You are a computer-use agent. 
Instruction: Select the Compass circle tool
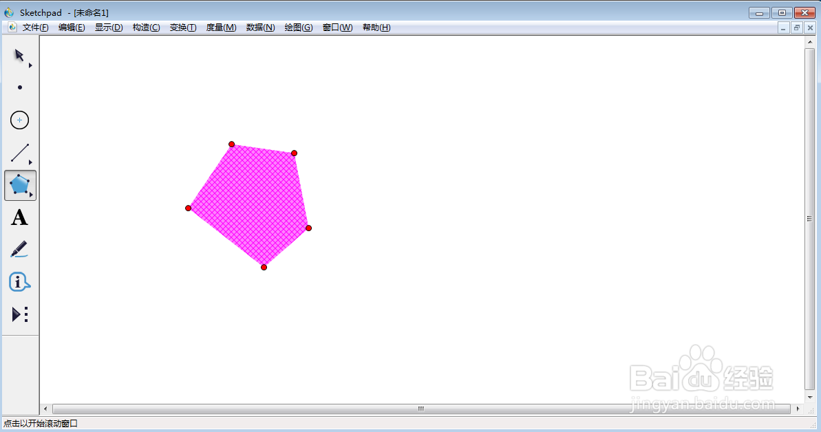pyautogui.click(x=20, y=120)
